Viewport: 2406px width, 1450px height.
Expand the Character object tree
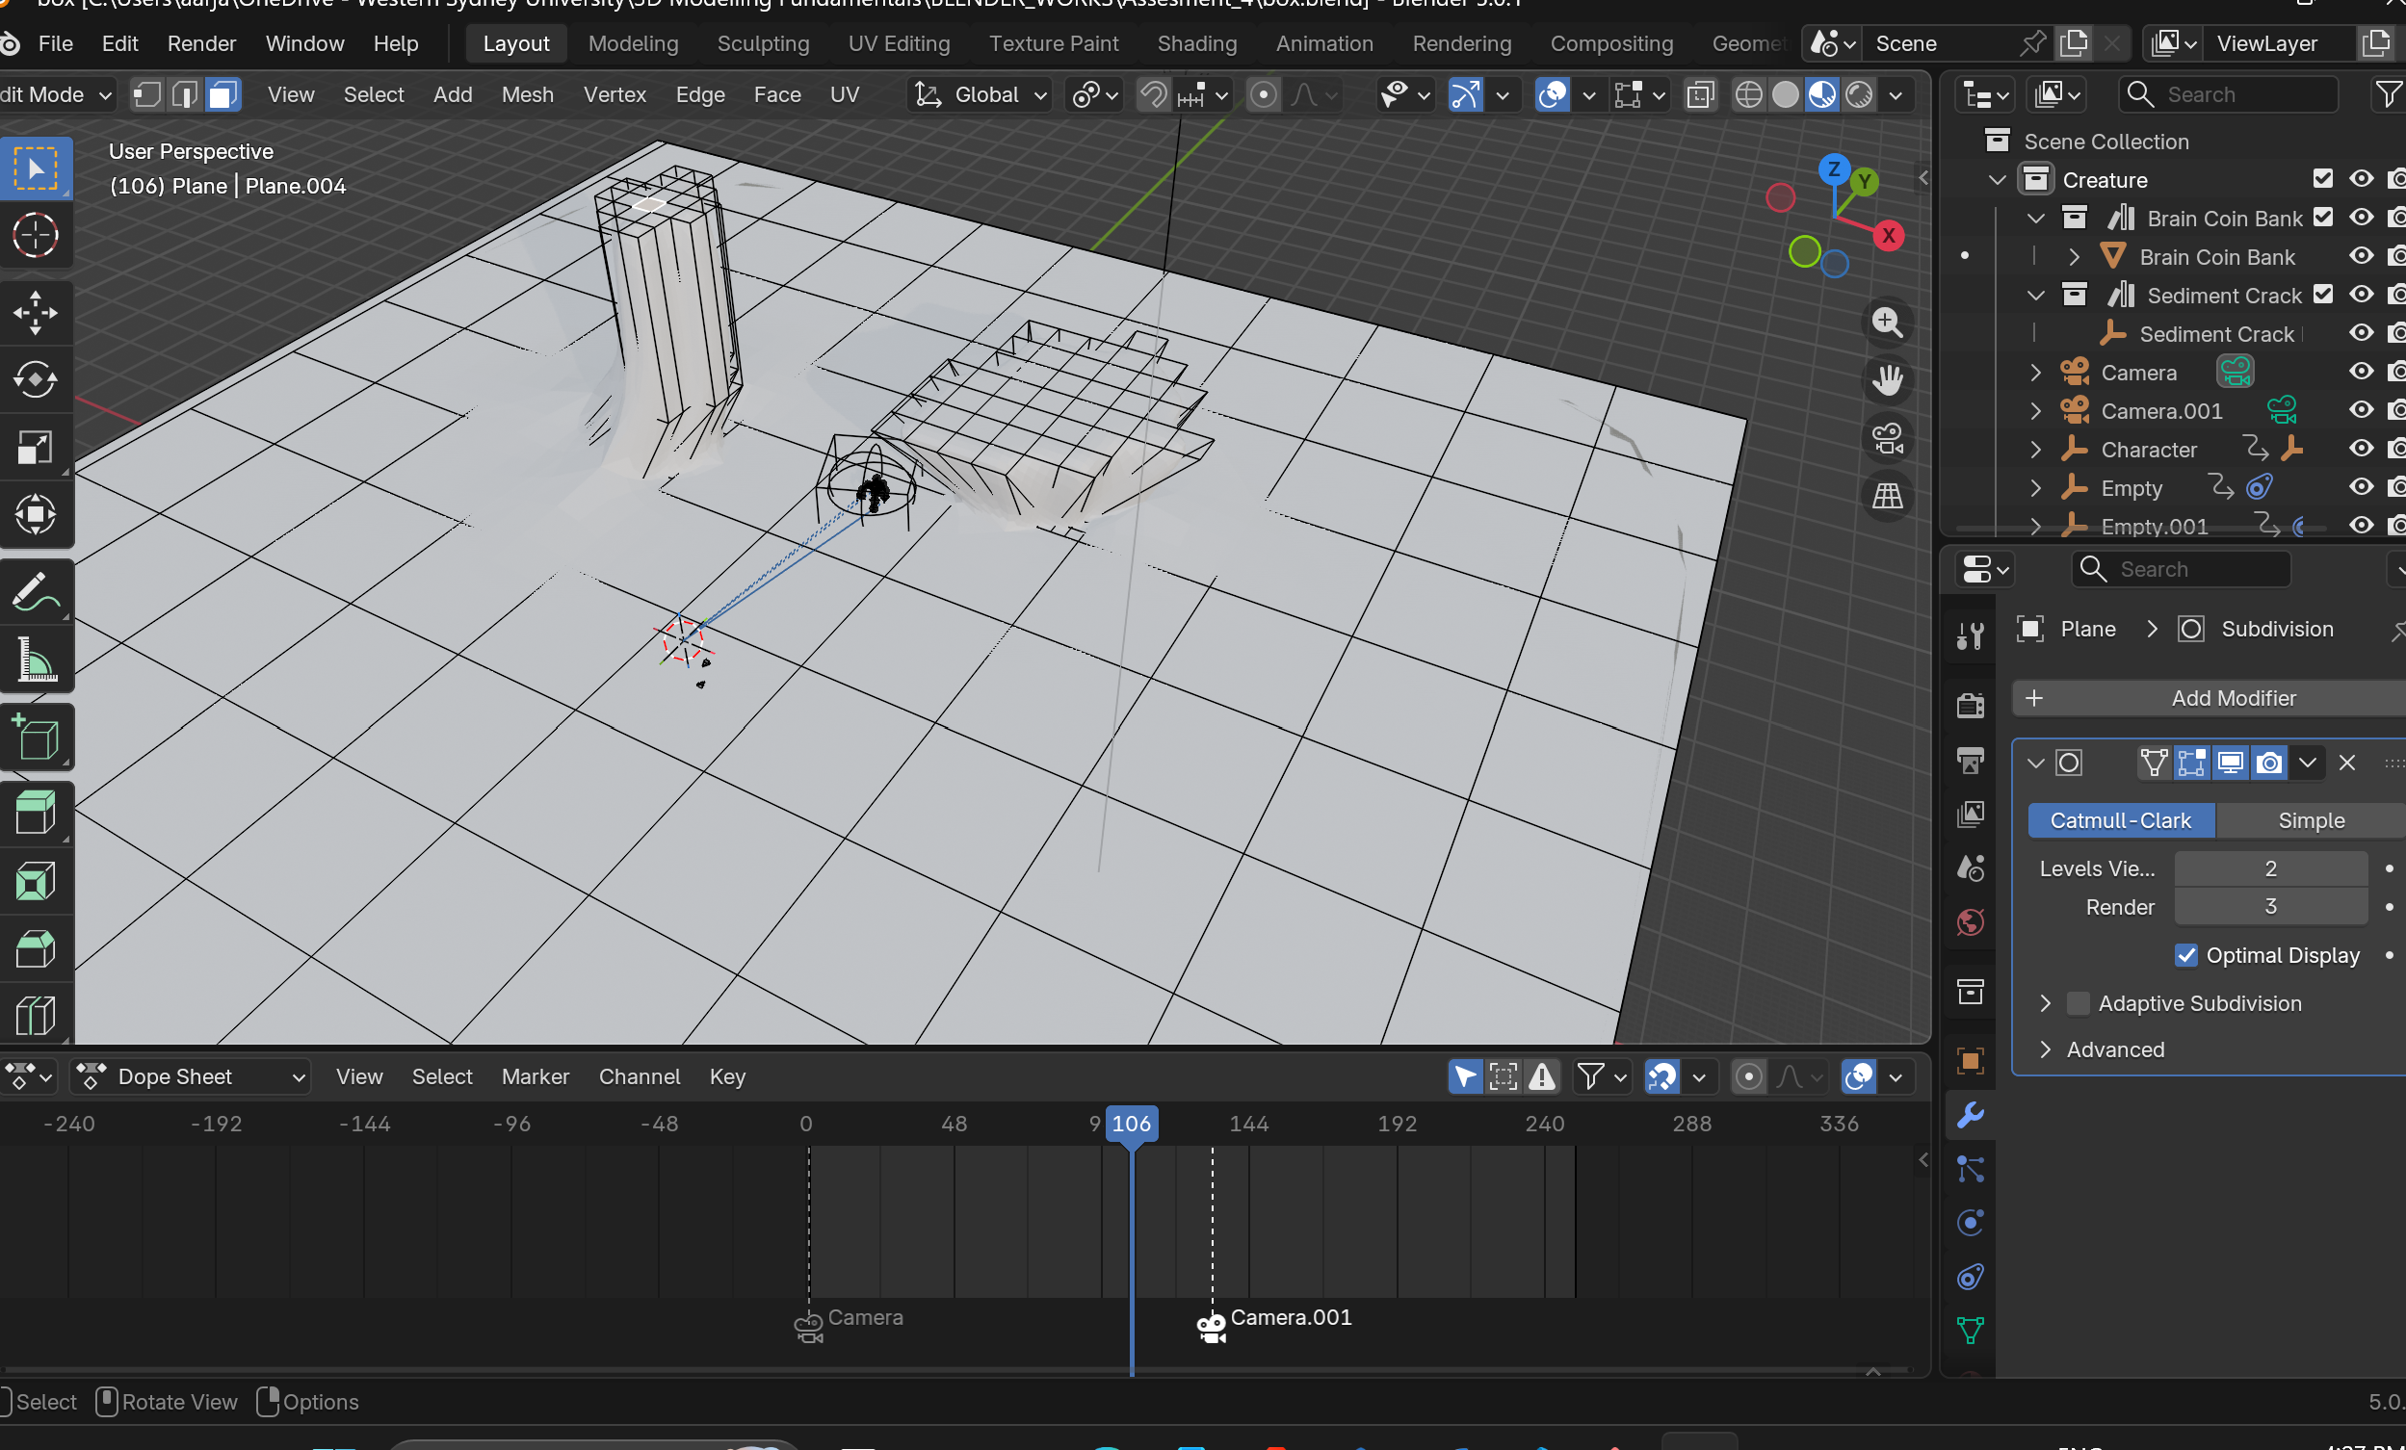point(2035,450)
